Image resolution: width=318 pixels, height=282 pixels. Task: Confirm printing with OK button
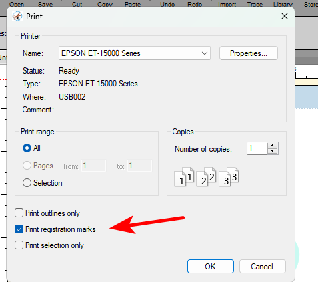coord(211,266)
